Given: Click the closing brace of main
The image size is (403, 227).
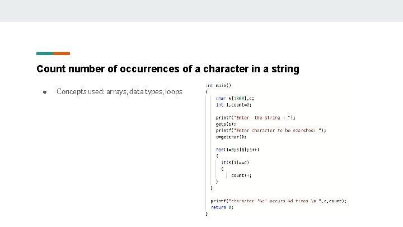Looking at the screenshot, I should point(207,214).
